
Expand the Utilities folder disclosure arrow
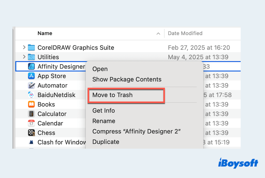click(24, 57)
